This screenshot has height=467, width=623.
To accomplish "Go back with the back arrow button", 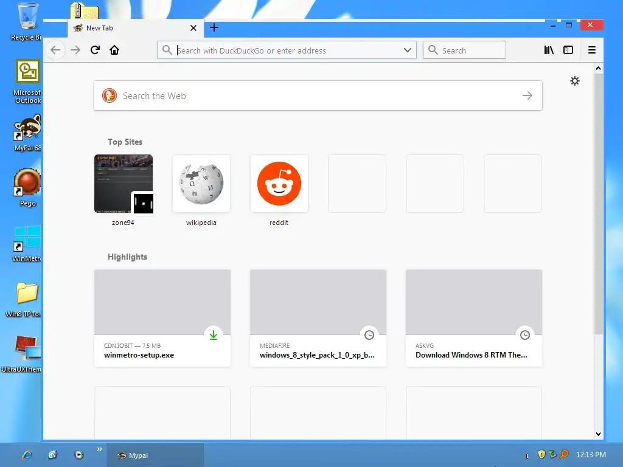I will [x=55, y=50].
